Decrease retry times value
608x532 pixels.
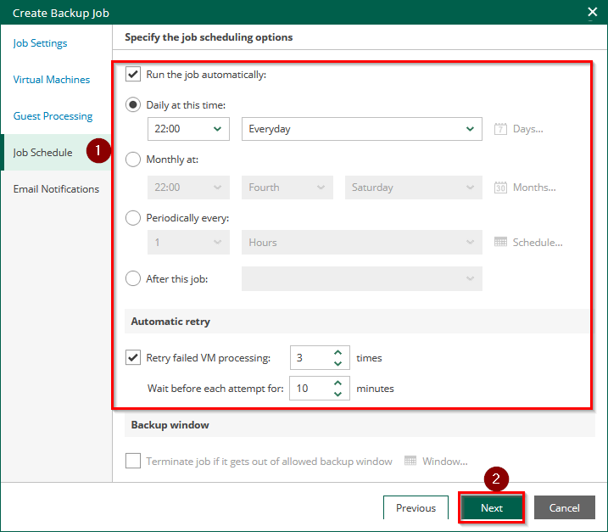pos(337,363)
